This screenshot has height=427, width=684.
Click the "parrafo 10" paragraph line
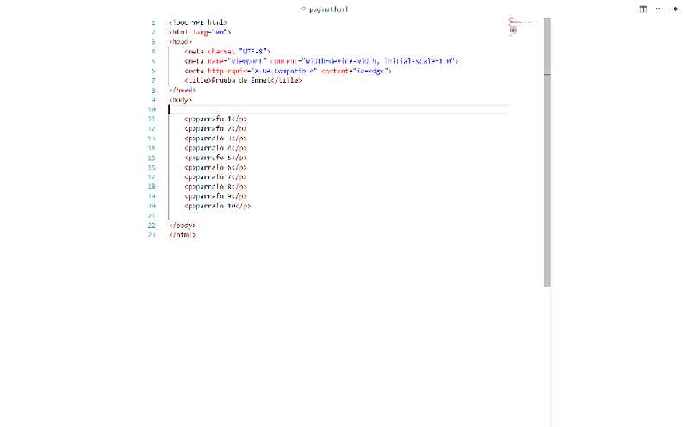click(218, 206)
